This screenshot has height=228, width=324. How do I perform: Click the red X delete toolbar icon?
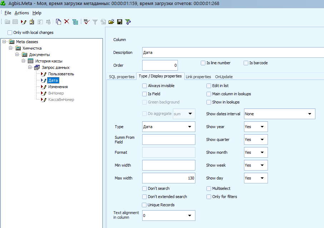pyautogui.click(x=66, y=21)
